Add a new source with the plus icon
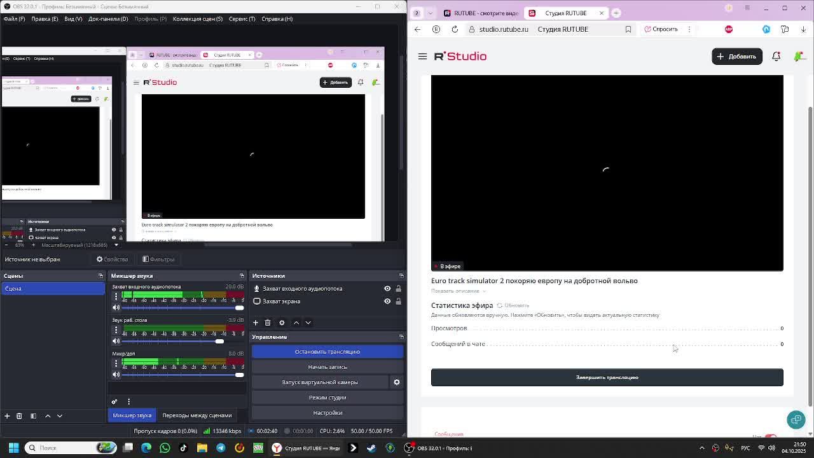This screenshot has height=458, width=814. pos(256,323)
